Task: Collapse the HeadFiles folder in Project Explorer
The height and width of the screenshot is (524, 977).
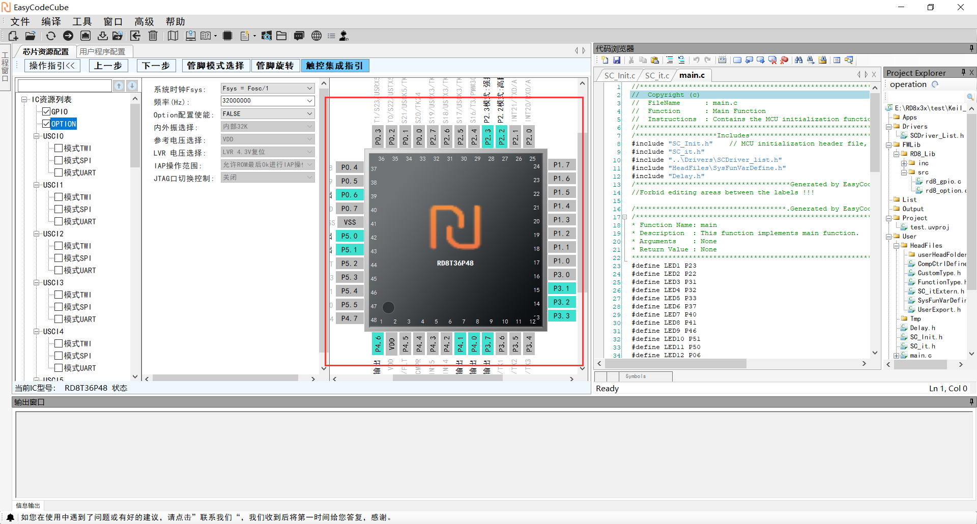Action: (x=897, y=245)
